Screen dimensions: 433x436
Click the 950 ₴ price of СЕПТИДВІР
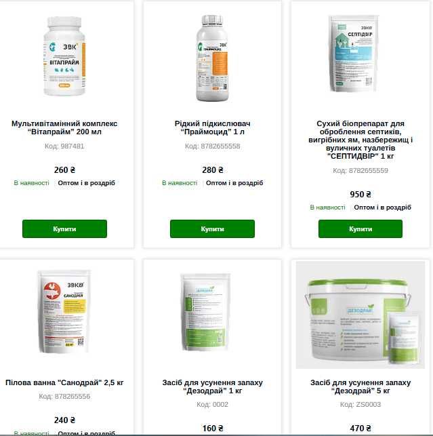click(360, 195)
